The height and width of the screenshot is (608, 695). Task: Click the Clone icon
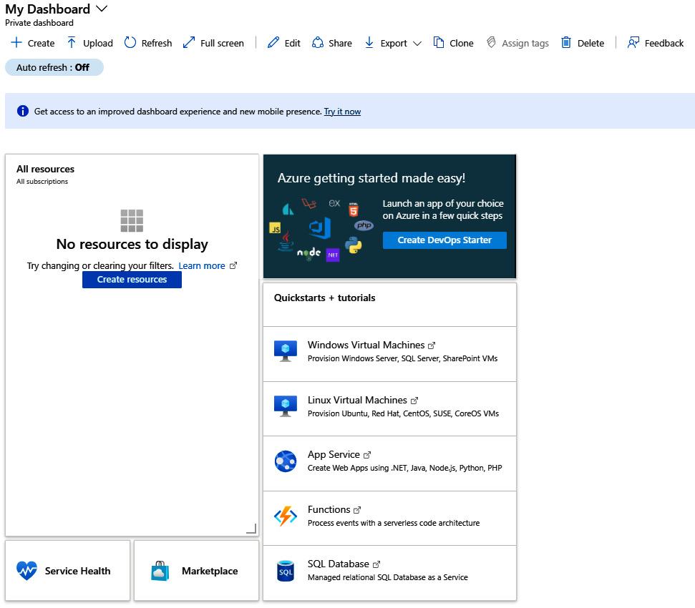pos(437,42)
